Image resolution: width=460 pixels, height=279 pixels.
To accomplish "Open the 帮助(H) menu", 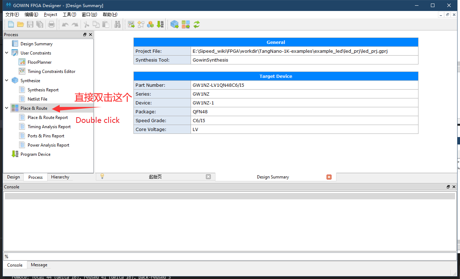I will point(110,15).
